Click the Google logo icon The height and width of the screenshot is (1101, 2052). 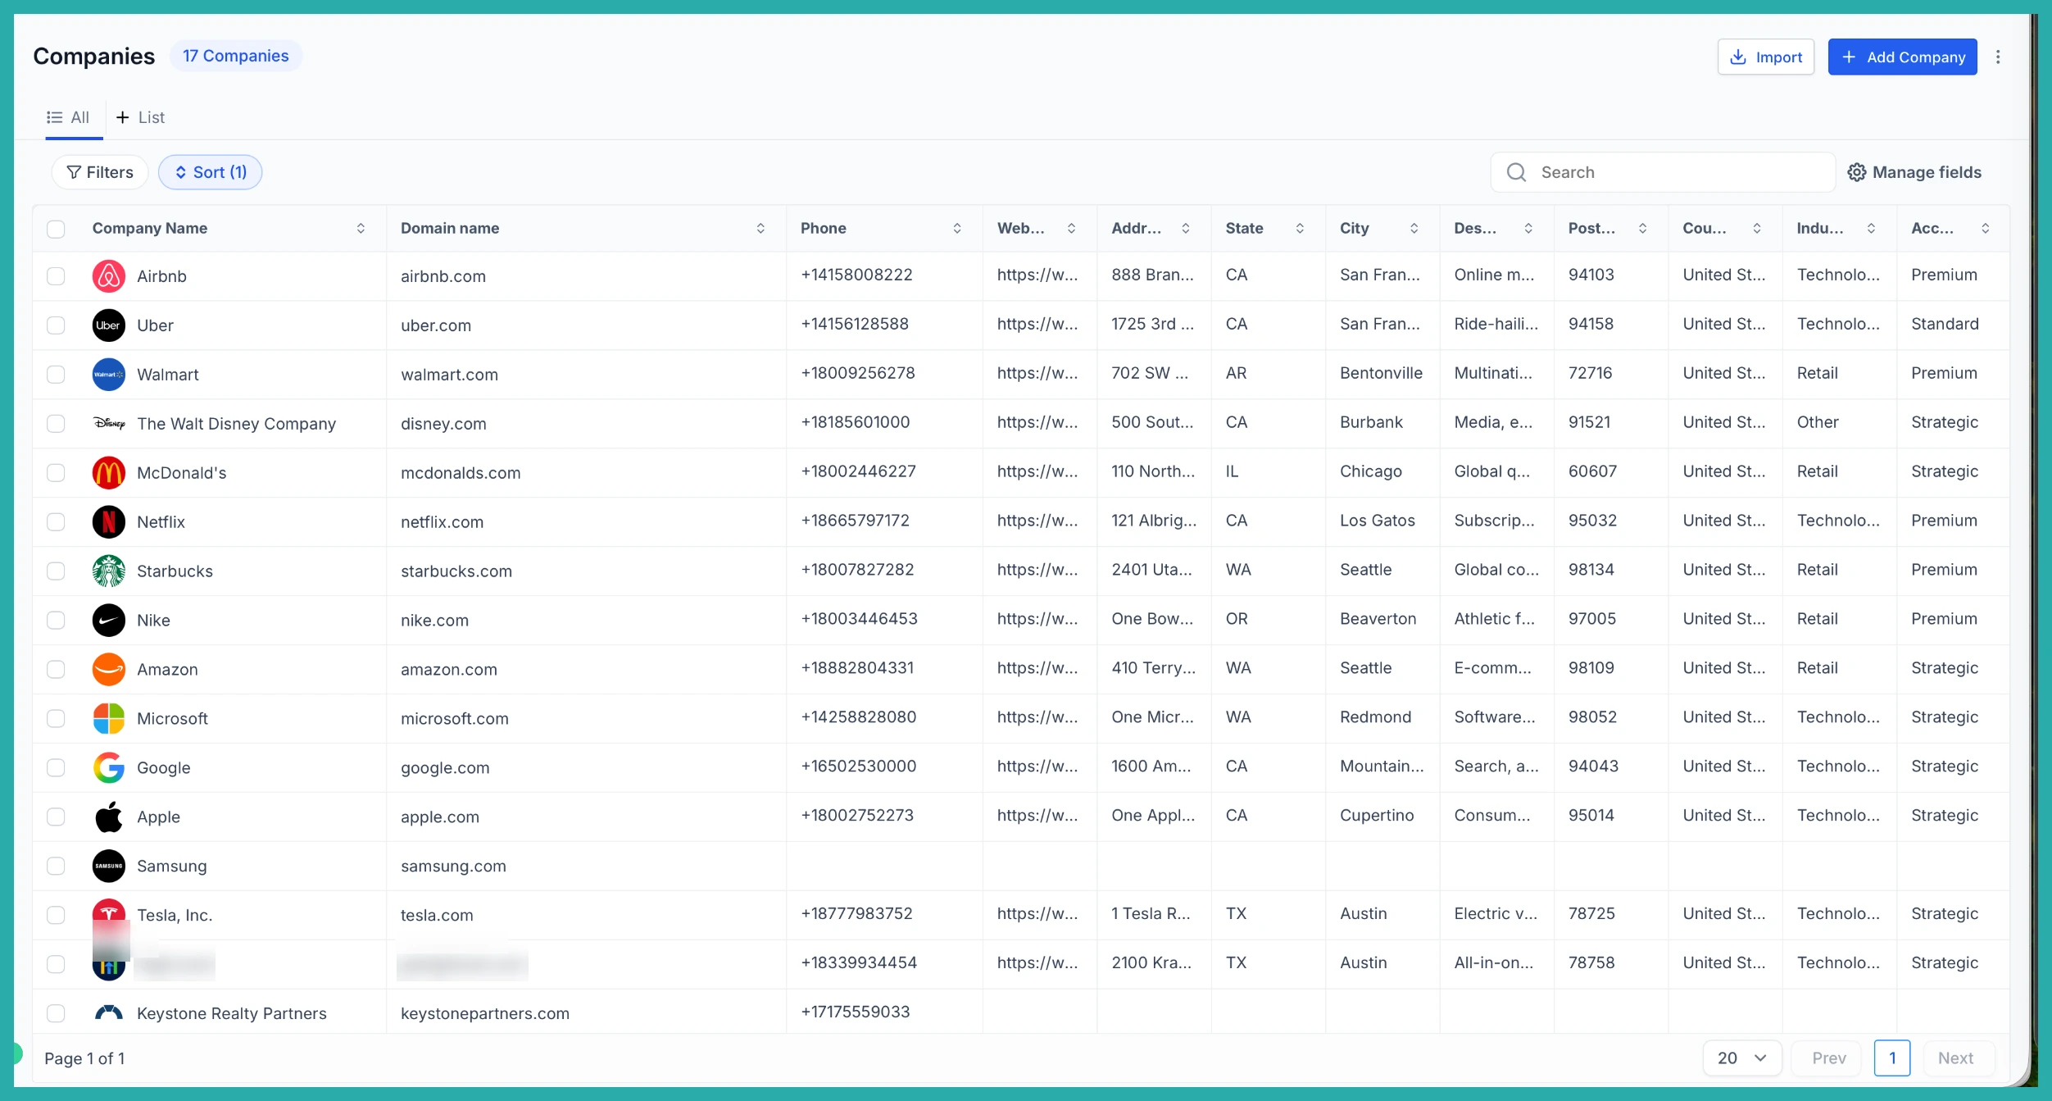[108, 768]
